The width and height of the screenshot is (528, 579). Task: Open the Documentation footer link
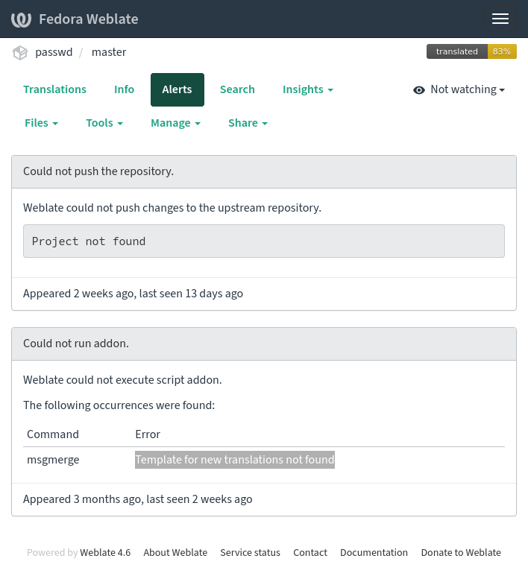(x=374, y=552)
